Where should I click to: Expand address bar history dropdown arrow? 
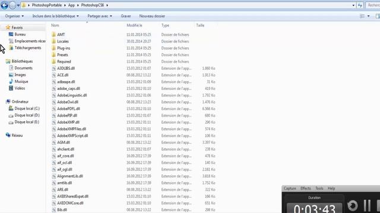coord(353,5)
